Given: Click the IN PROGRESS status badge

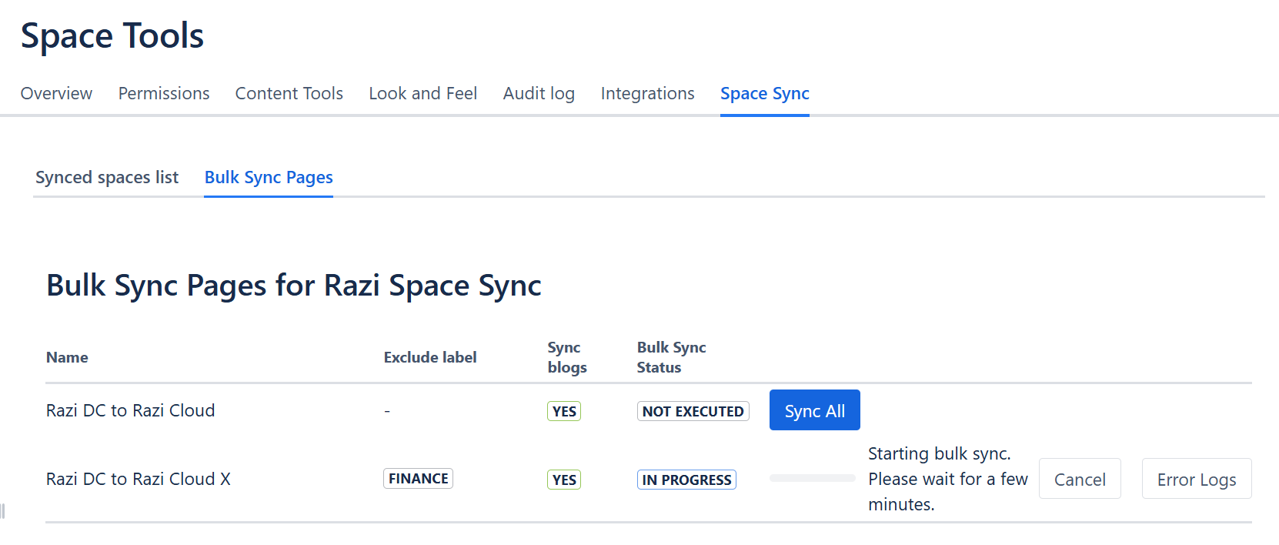Looking at the screenshot, I should [x=686, y=480].
